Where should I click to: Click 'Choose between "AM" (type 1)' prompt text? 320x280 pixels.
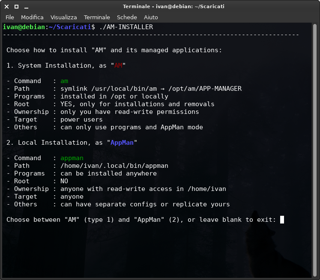pyautogui.click(x=60, y=220)
